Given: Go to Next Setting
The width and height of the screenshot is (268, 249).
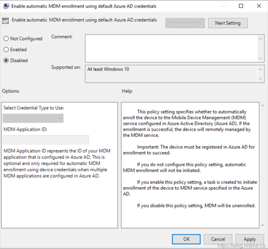Looking at the screenshot, I should [x=228, y=23].
